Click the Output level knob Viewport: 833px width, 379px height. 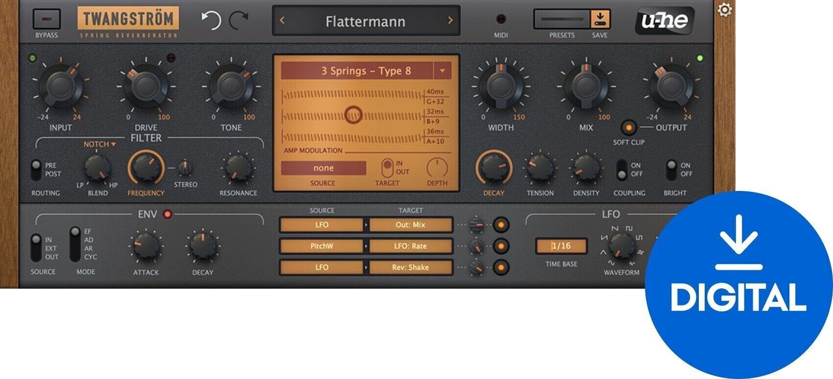click(x=671, y=86)
